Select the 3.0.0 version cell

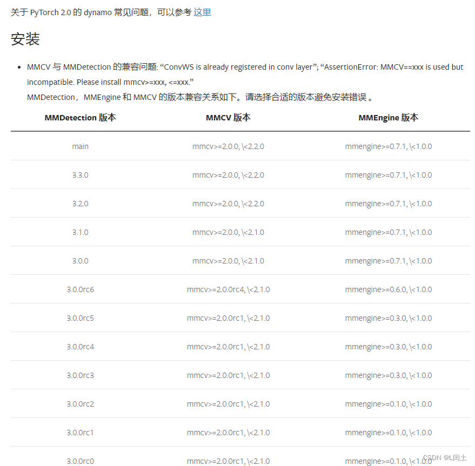coord(80,260)
